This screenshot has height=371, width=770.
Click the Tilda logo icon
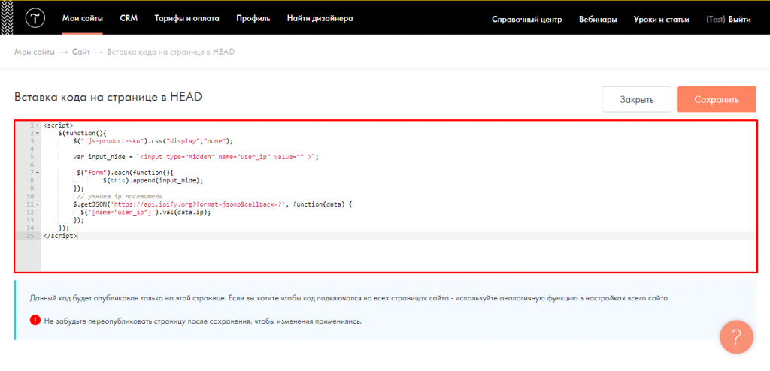pyautogui.click(x=35, y=19)
